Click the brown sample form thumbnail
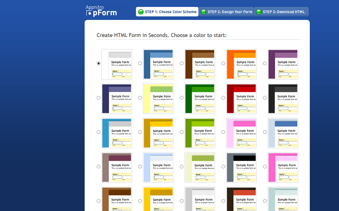The width and height of the screenshot is (339, 211). pos(200,64)
